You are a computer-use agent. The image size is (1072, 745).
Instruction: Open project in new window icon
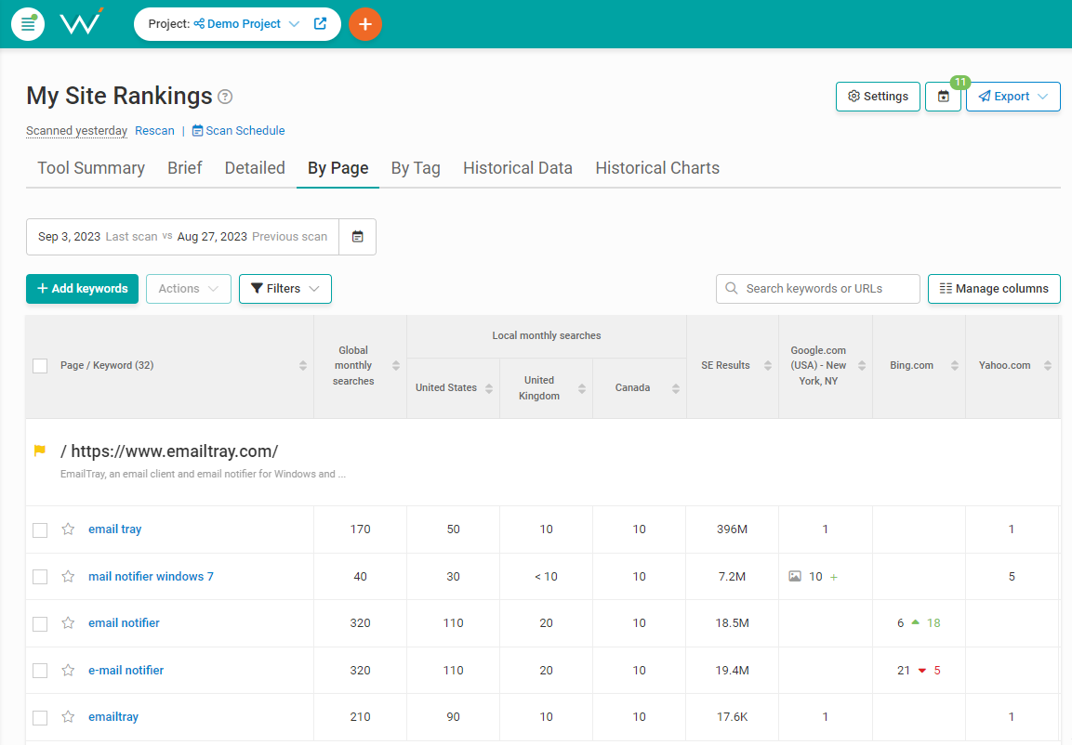pos(320,24)
